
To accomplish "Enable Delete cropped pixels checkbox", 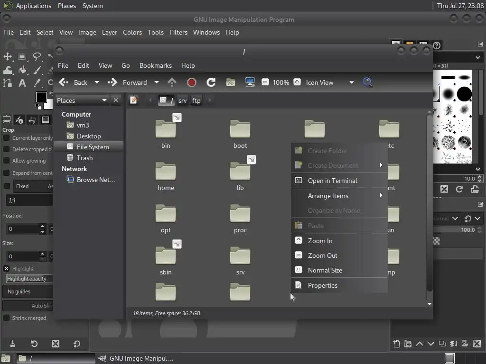I will tap(6, 149).
